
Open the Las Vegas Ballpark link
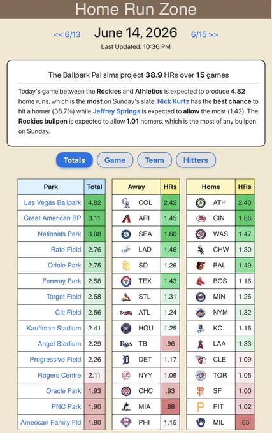point(52,202)
